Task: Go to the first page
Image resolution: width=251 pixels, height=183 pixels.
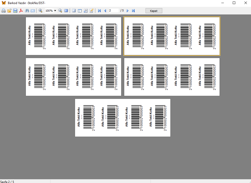Action: point(99,11)
